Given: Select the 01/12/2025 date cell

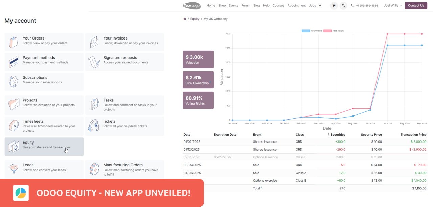Looking at the screenshot, I should pyautogui.click(x=191, y=150).
